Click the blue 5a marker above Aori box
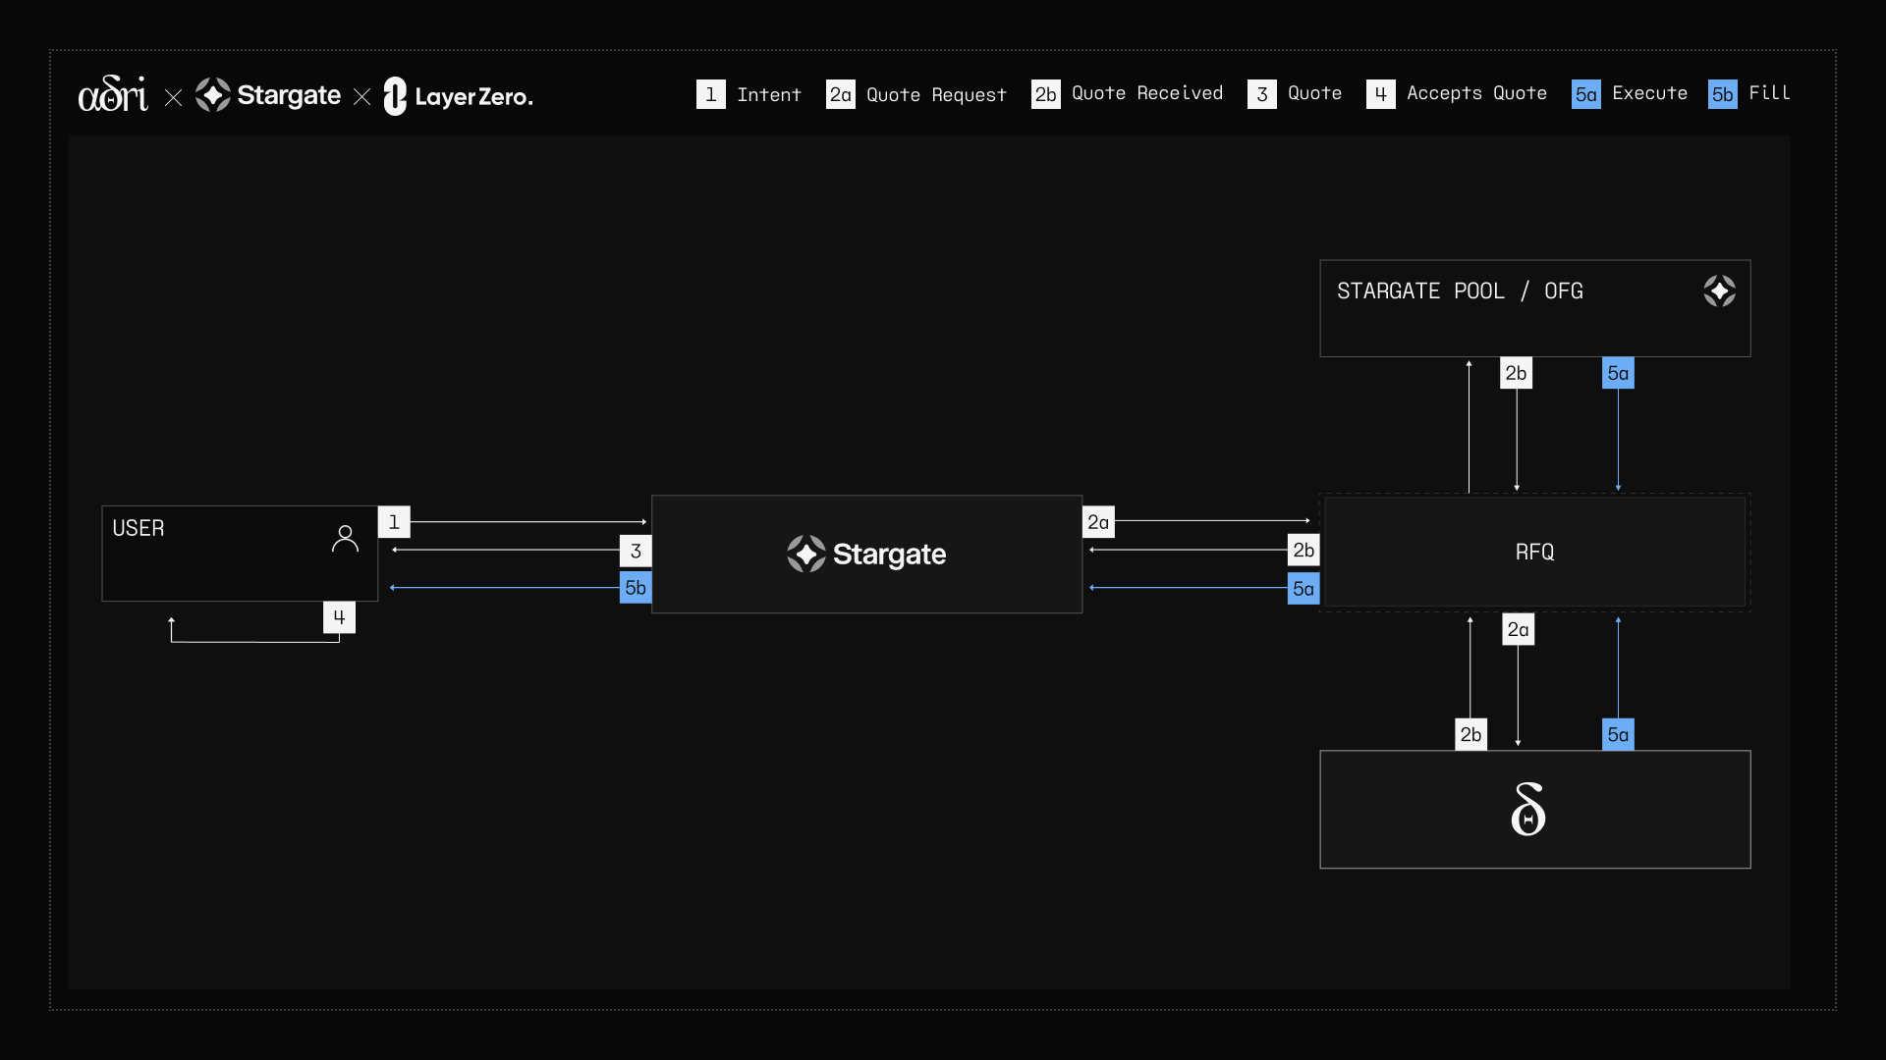Screen dimensions: 1886x1060 [x=1618, y=734]
